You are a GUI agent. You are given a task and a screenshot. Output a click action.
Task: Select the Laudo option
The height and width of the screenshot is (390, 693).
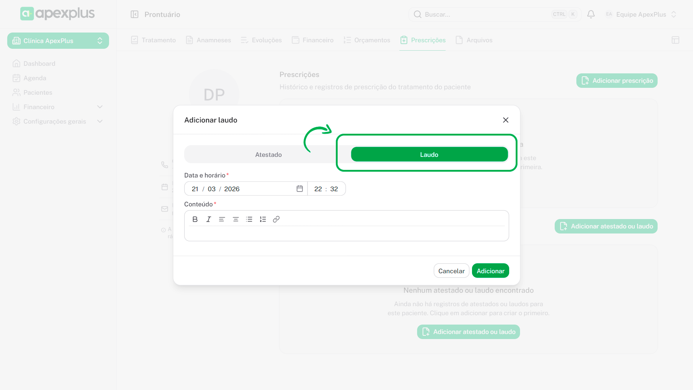[x=429, y=154]
